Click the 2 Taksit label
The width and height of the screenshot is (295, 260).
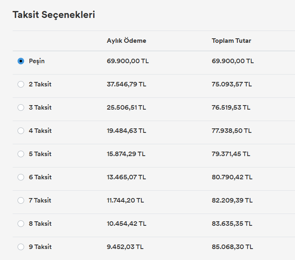40,84
